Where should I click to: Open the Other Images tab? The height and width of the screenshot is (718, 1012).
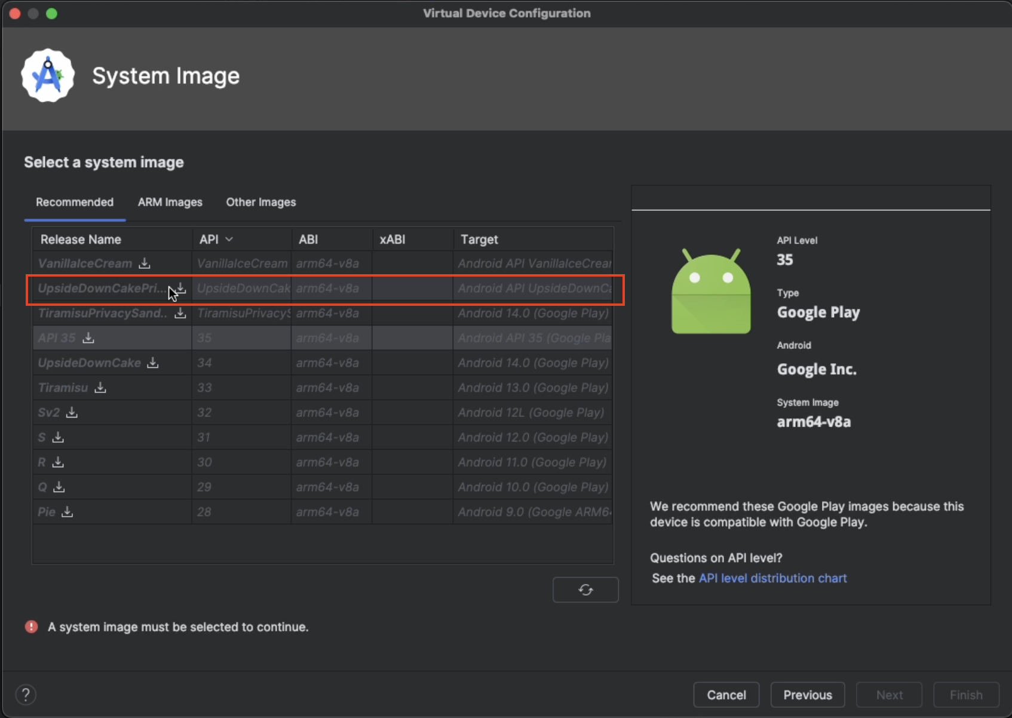(x=261, y=202)
